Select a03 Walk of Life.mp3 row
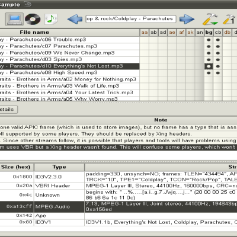Image resolution: width=237 pixels, height=237 pixels. pyautogui.click(x=69, y=86)
